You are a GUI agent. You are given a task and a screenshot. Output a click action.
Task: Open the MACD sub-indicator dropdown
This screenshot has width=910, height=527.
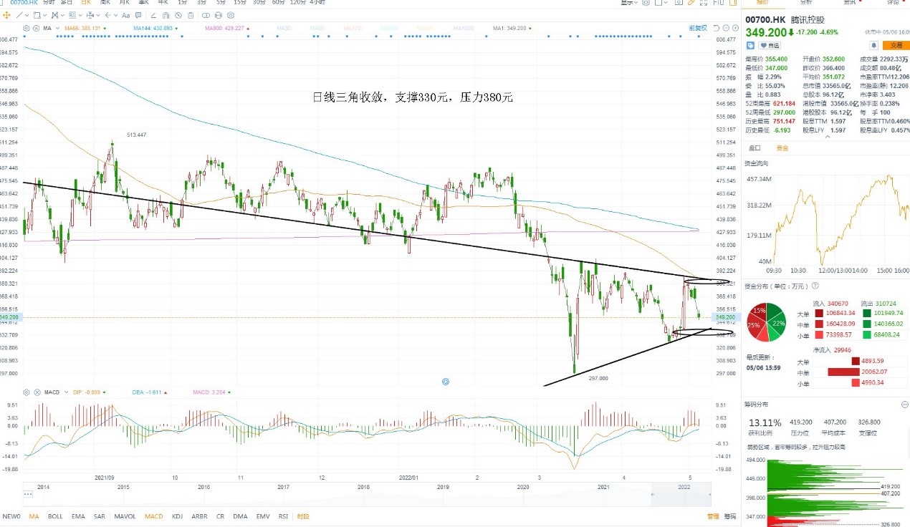(x=66, y=392)
